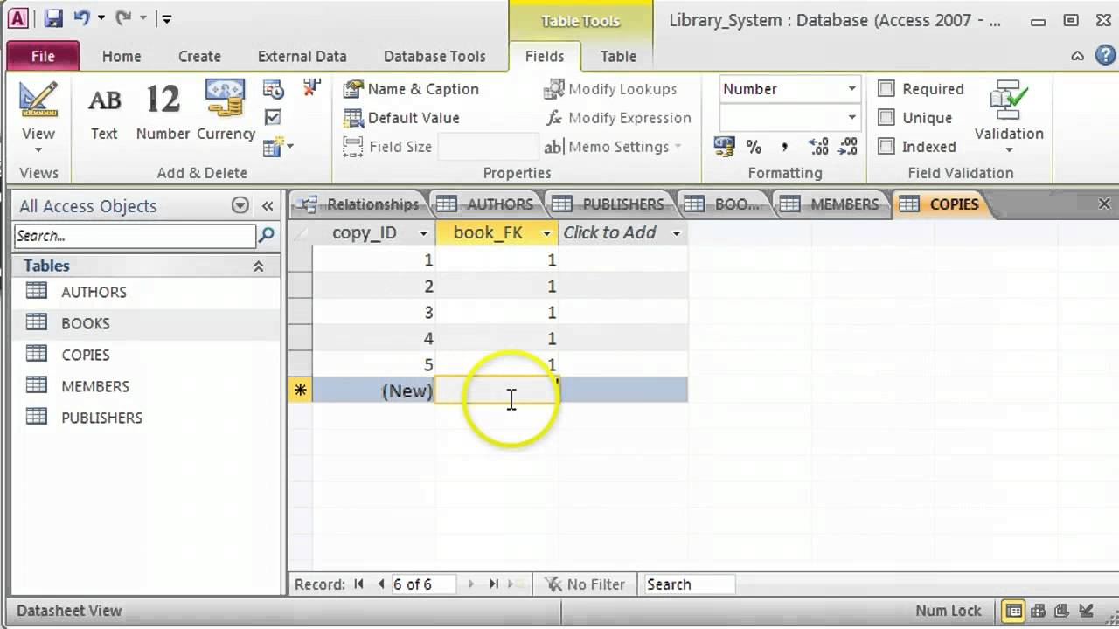Click the Delete field icon
The image size is (1119, 629).
click(x=311, y=87)
